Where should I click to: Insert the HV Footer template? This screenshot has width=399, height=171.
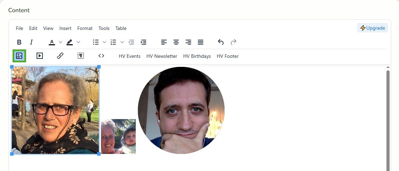(228, 56)
